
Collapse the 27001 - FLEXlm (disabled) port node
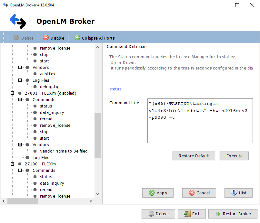tap(13, 93)
